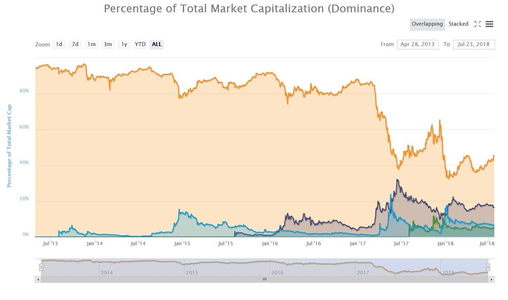Open the To date field
The height and width of the screenshot is (300, 508).
coord(474,44)
